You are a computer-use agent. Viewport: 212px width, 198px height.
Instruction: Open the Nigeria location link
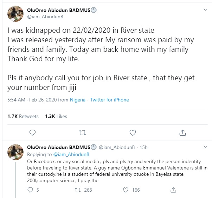(x=77, y=100)
